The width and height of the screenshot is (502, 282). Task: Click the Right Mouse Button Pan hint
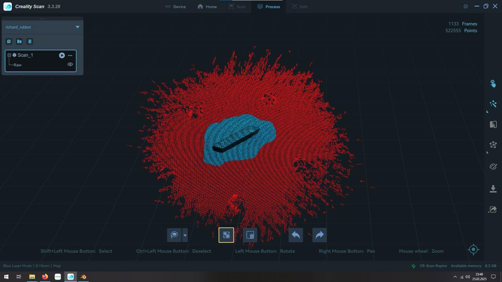click(x=347, y=251)
